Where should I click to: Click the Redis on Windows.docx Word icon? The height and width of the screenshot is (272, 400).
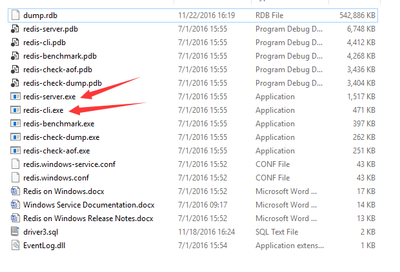click(x=15, y=191)
